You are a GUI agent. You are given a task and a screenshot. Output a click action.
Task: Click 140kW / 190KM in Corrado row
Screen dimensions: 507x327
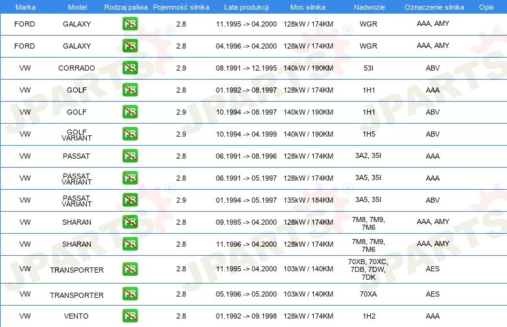click(309, 68)
